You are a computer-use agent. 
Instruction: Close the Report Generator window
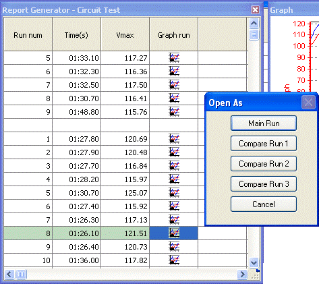255,9
